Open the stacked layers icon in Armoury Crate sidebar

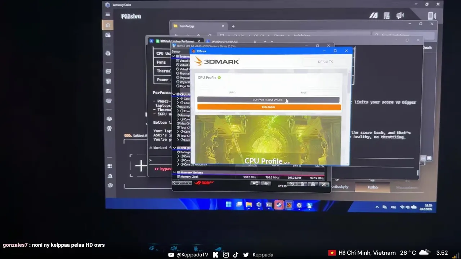[x=109, y=119]
